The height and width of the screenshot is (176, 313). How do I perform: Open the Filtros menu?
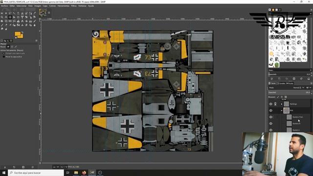(x=74, y=6)
